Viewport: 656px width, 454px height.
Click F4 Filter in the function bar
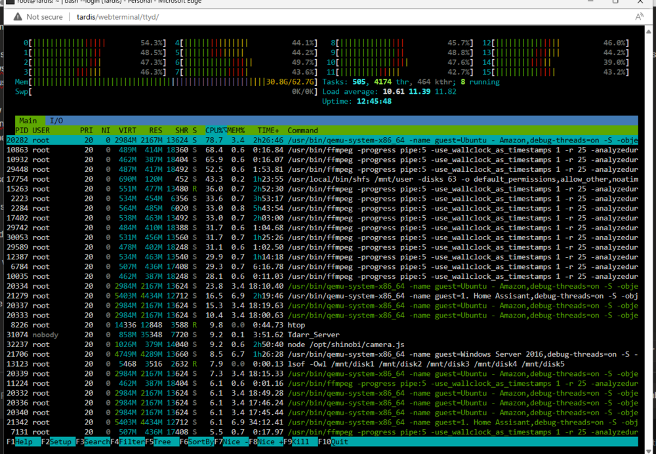click(x=128, y=442)
